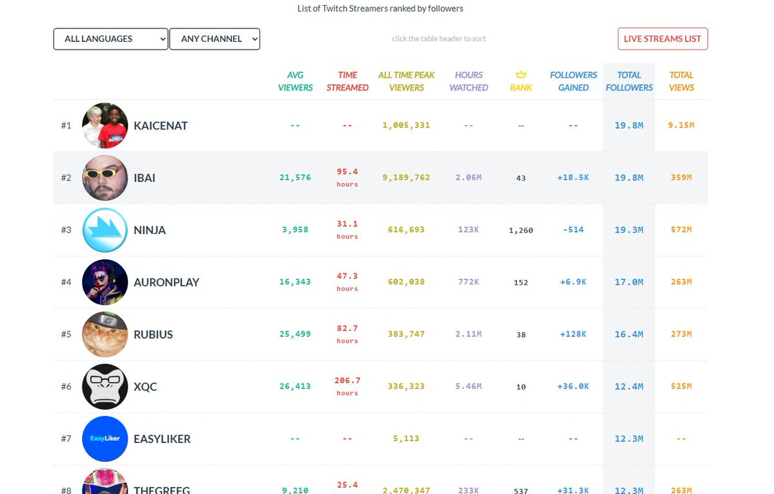Click the IBAI channel name
Viewport: 774px width, 494px height.
point(144,178)
